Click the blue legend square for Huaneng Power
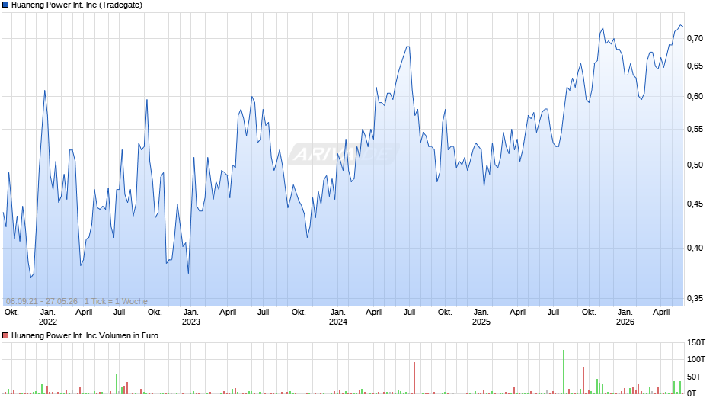Image resolution: width=716 pixels, height=401 pixels. click(5, 5)
